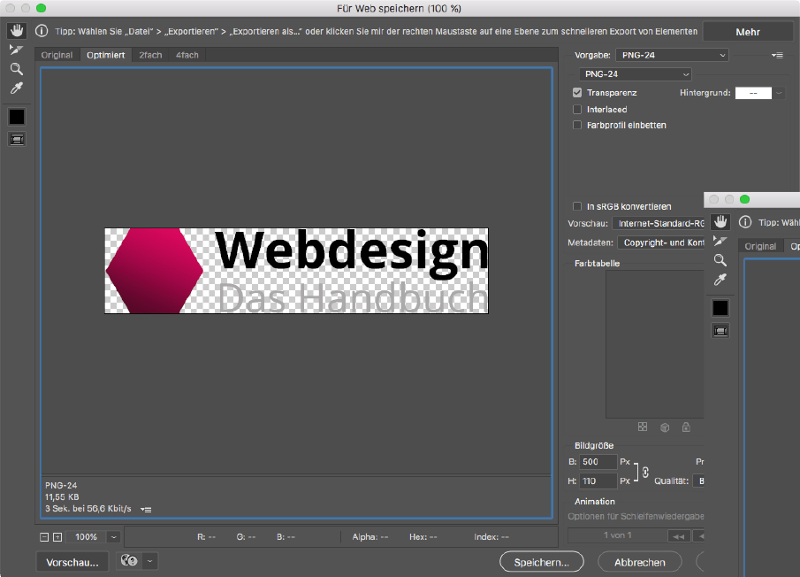The image size is (800, 577).
Task: Open browser selection dropdown arrow next to preview icon
Action: click(x=150, y=561)
